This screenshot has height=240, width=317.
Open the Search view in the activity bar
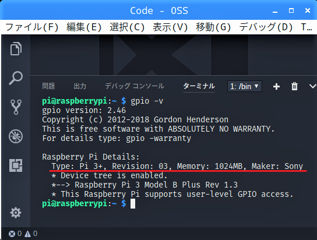(x=16, y=78)
